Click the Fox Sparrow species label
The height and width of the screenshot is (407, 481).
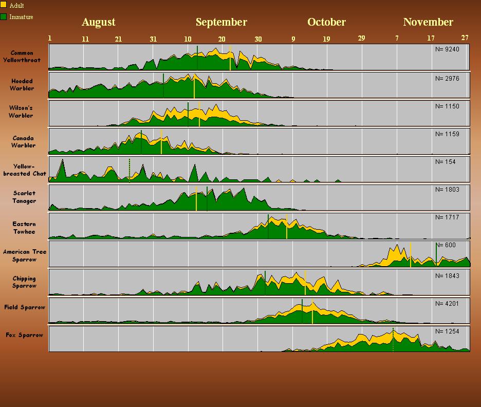pos(25,335)
